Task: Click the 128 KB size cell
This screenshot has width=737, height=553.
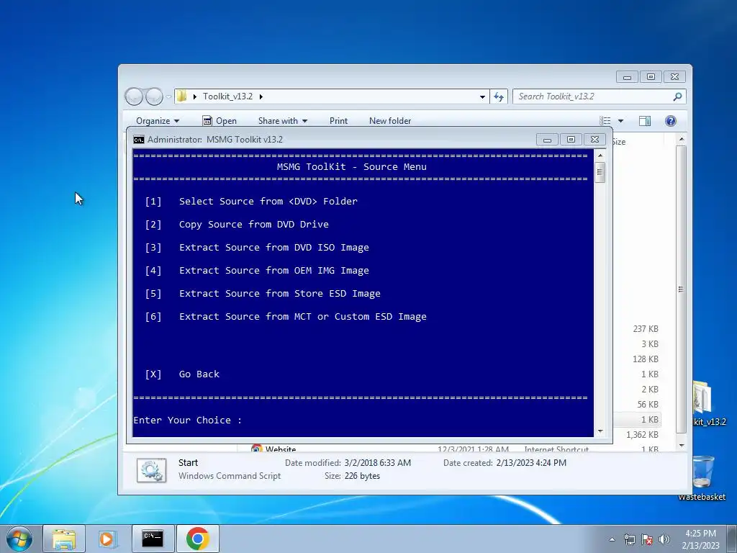Action: [646, 359]
